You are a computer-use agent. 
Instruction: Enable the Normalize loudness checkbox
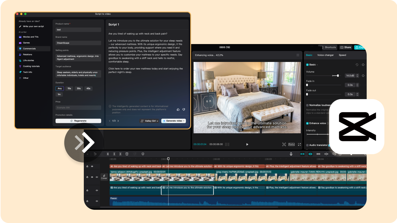307,105
